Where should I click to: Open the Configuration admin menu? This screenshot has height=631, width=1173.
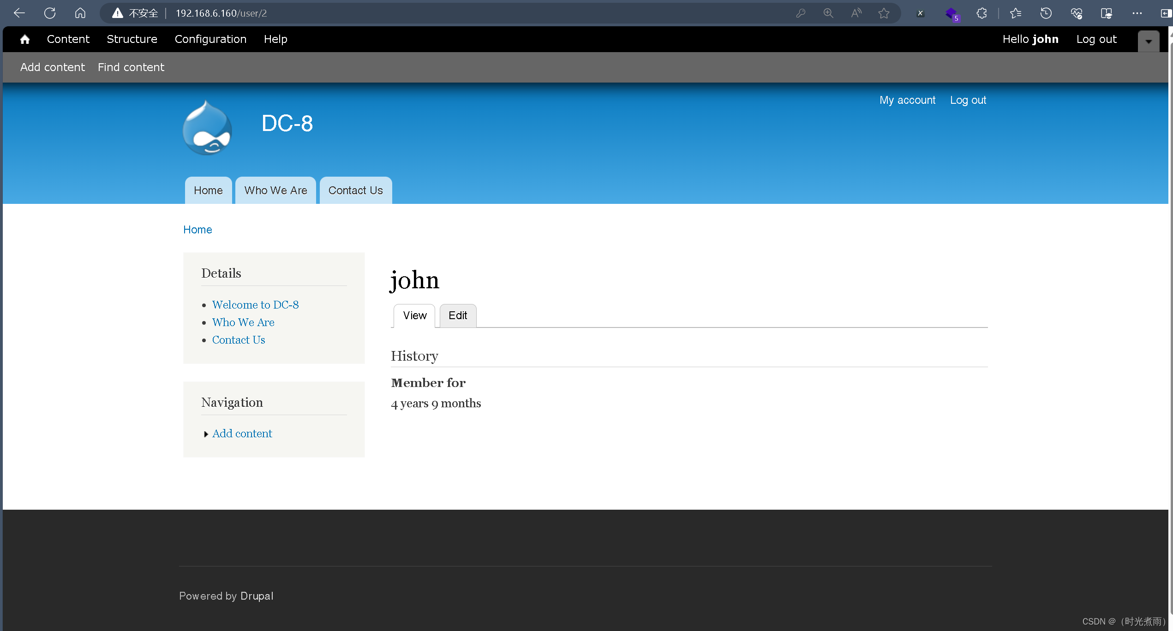coord(210,39)
